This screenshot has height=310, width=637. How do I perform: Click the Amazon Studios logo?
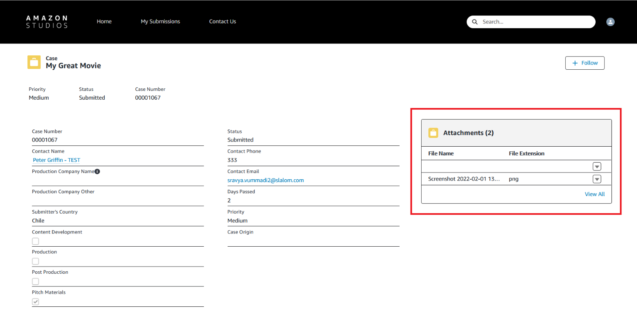47,22
